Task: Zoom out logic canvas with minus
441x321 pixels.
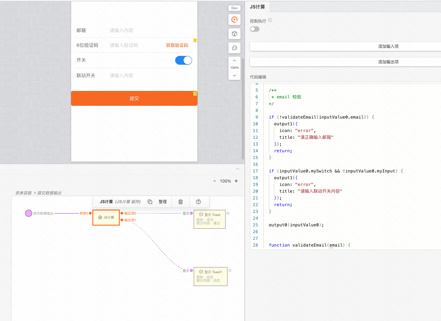Action: click(215, 181)
